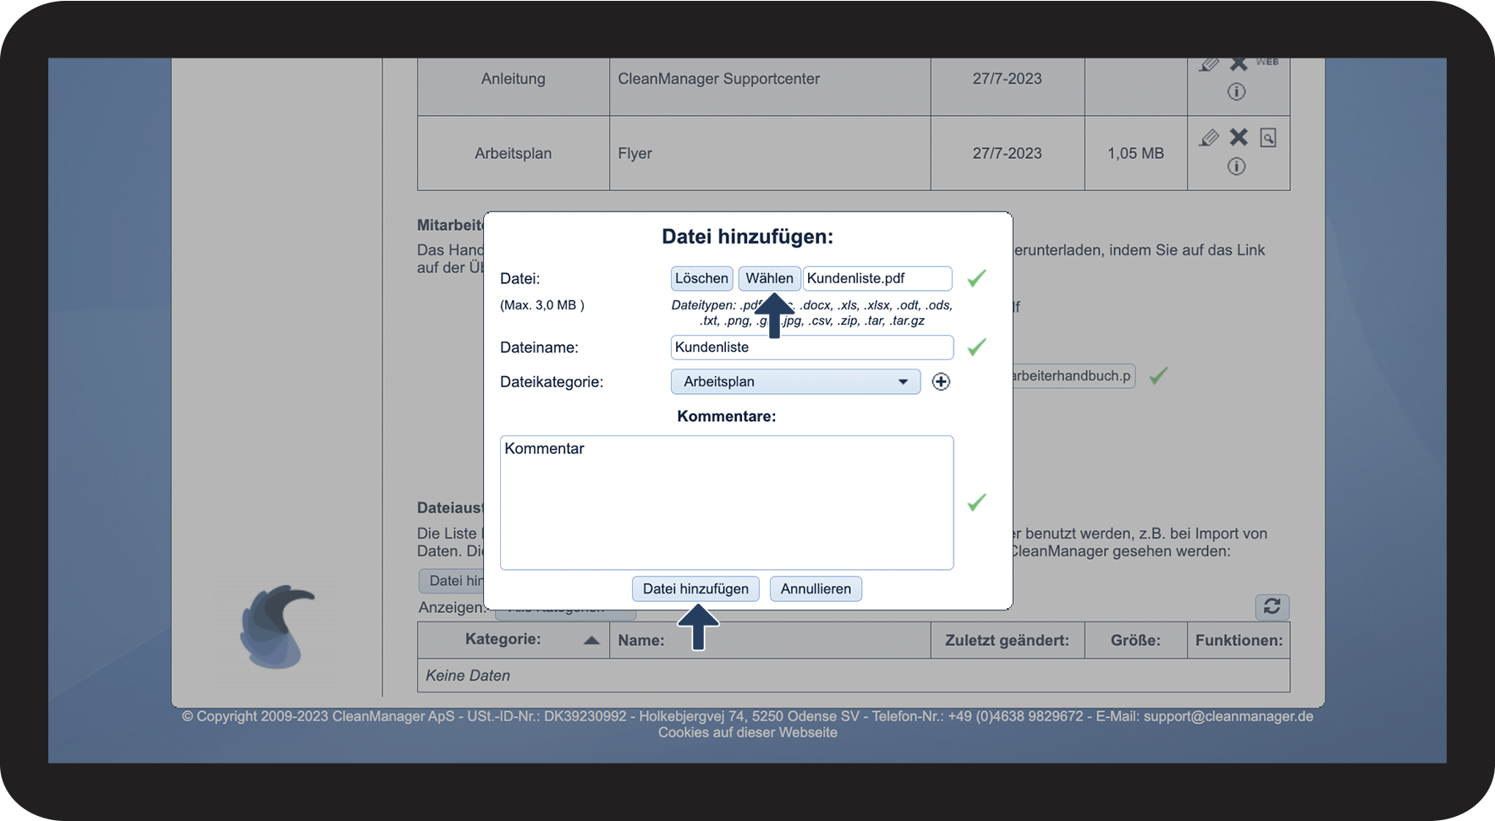1495x821 pixels.
Task: Focus the Kommentare text area
Action: click(726, 502)
